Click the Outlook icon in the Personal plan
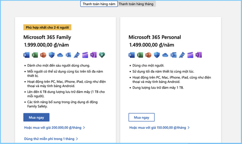This screenshot has width=242, height=144. [x=173, y=55]
